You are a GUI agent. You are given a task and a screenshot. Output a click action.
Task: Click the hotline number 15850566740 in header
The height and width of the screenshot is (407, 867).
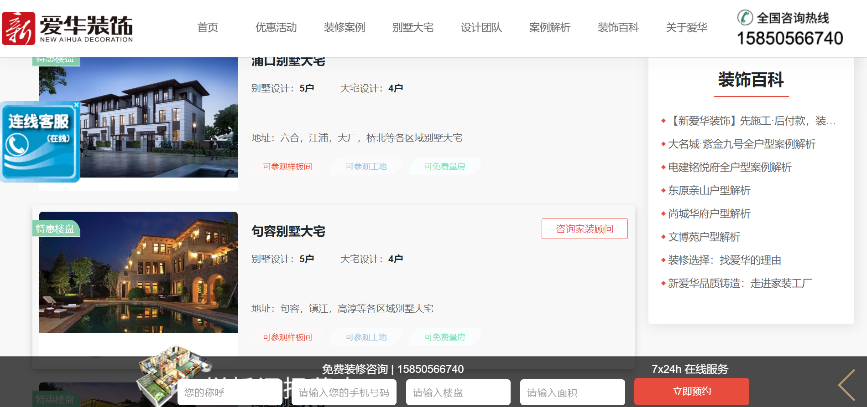[x=790, y=38]
